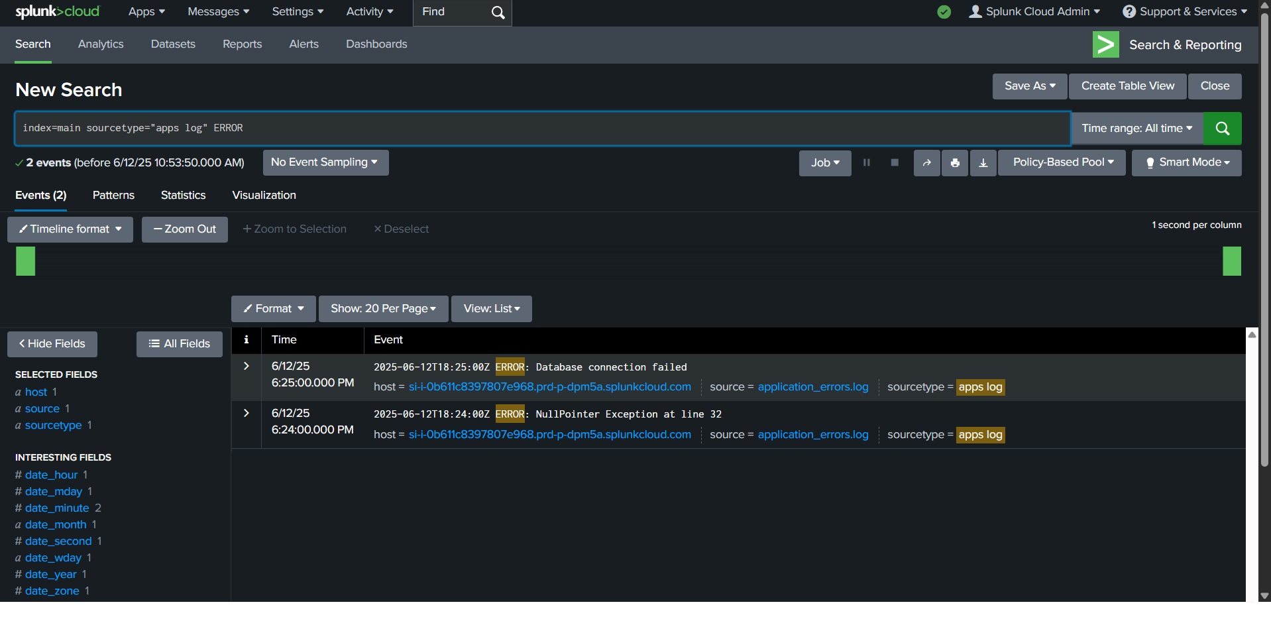Open Show: 20 Per Page dropdown

[384, 309]
